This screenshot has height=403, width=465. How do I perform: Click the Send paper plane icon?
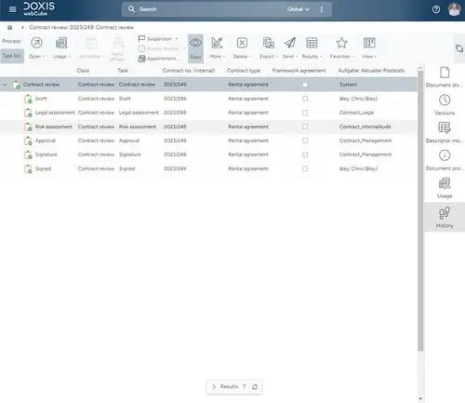tap(290, 43)
